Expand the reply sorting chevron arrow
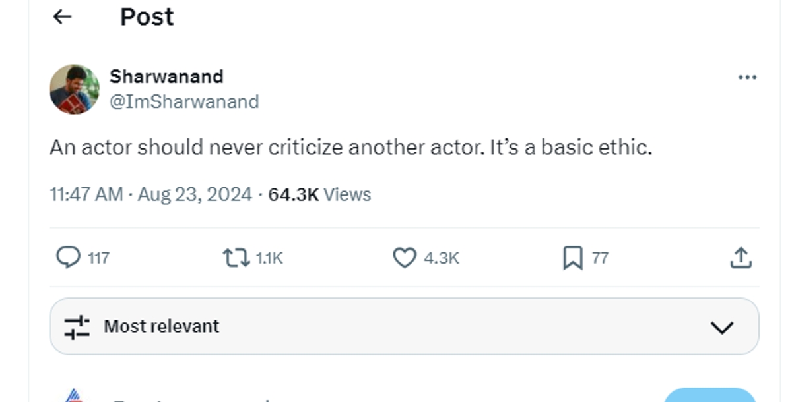The image size is (792, 402). click(x=722, y=327)
